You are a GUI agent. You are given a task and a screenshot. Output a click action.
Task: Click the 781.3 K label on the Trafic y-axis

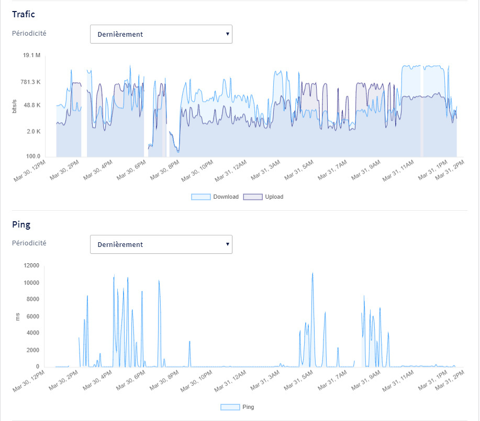(30, 82)
